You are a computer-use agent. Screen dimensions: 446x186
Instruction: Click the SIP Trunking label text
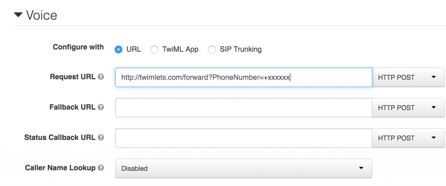pyautogui.click(x=240, y=49)
